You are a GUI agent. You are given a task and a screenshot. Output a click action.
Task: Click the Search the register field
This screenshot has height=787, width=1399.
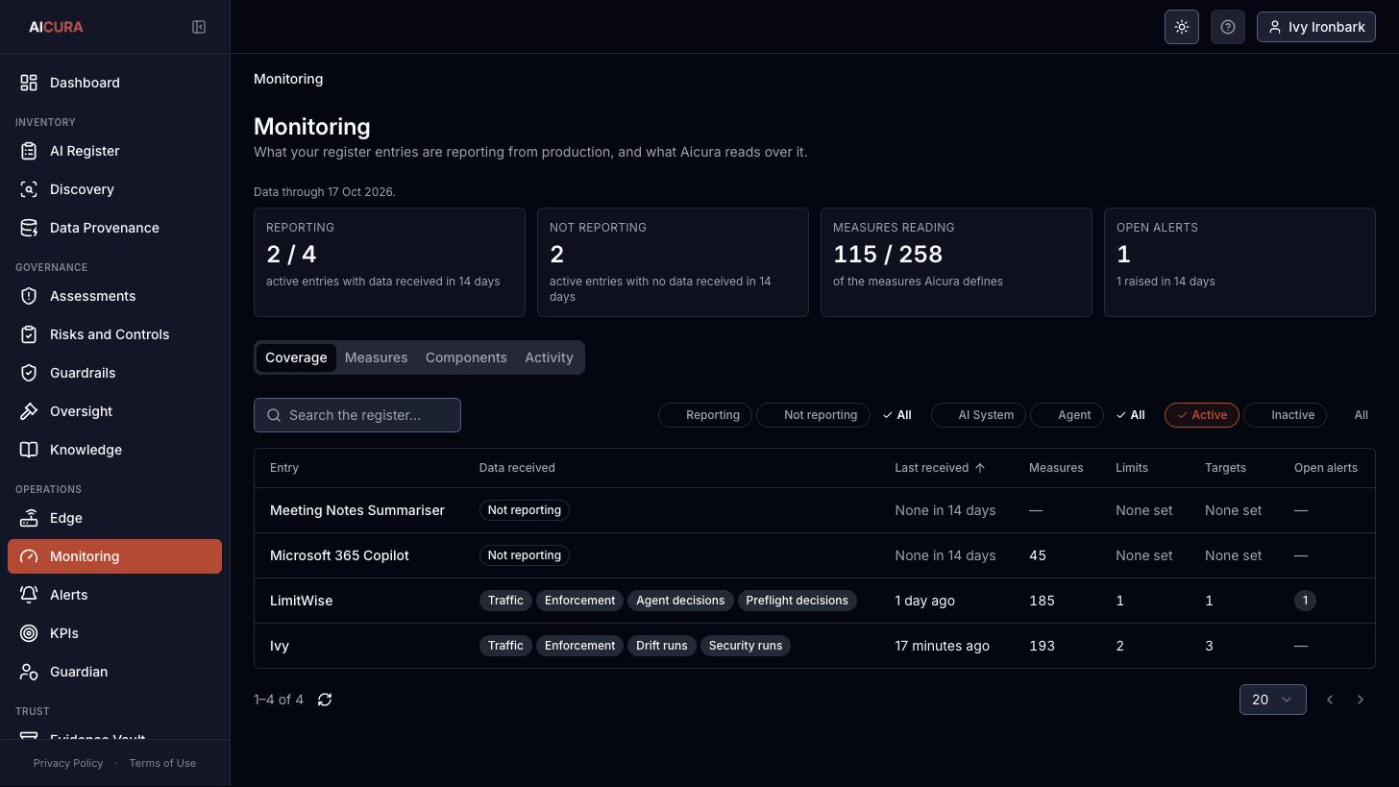coord(357,415)
